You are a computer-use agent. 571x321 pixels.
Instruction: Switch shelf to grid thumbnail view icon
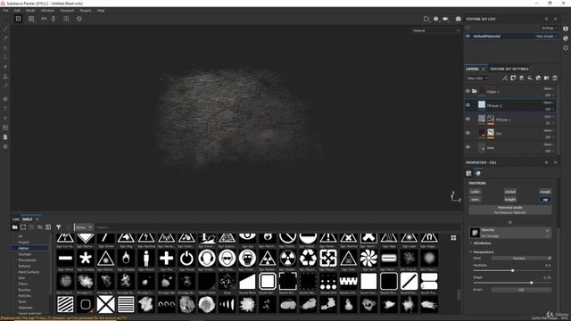[x=453, y=238]
